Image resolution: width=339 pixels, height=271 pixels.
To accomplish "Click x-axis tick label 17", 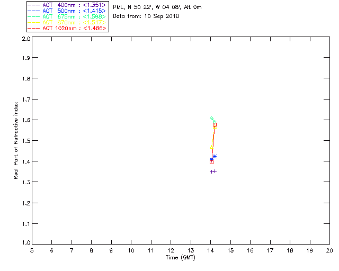I will [x=270, y=250].
